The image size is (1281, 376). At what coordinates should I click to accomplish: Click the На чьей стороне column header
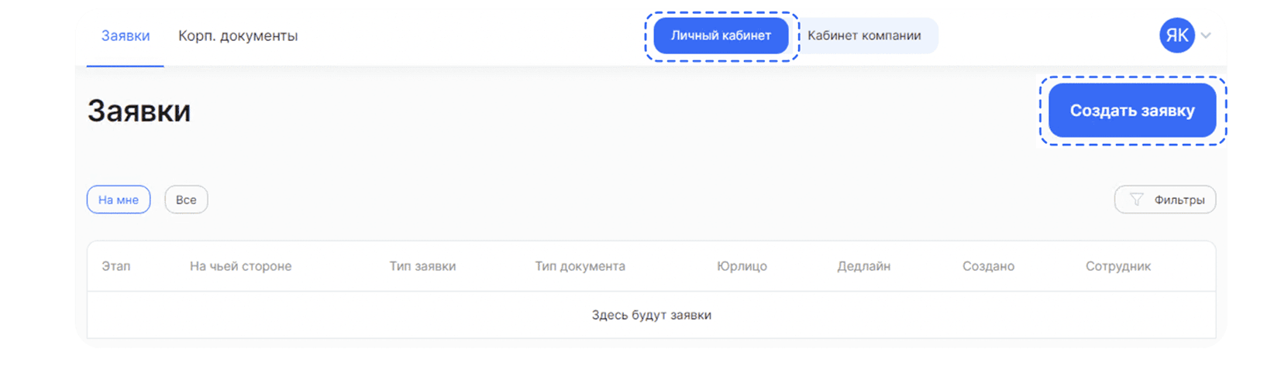click(x=240, y=266)
